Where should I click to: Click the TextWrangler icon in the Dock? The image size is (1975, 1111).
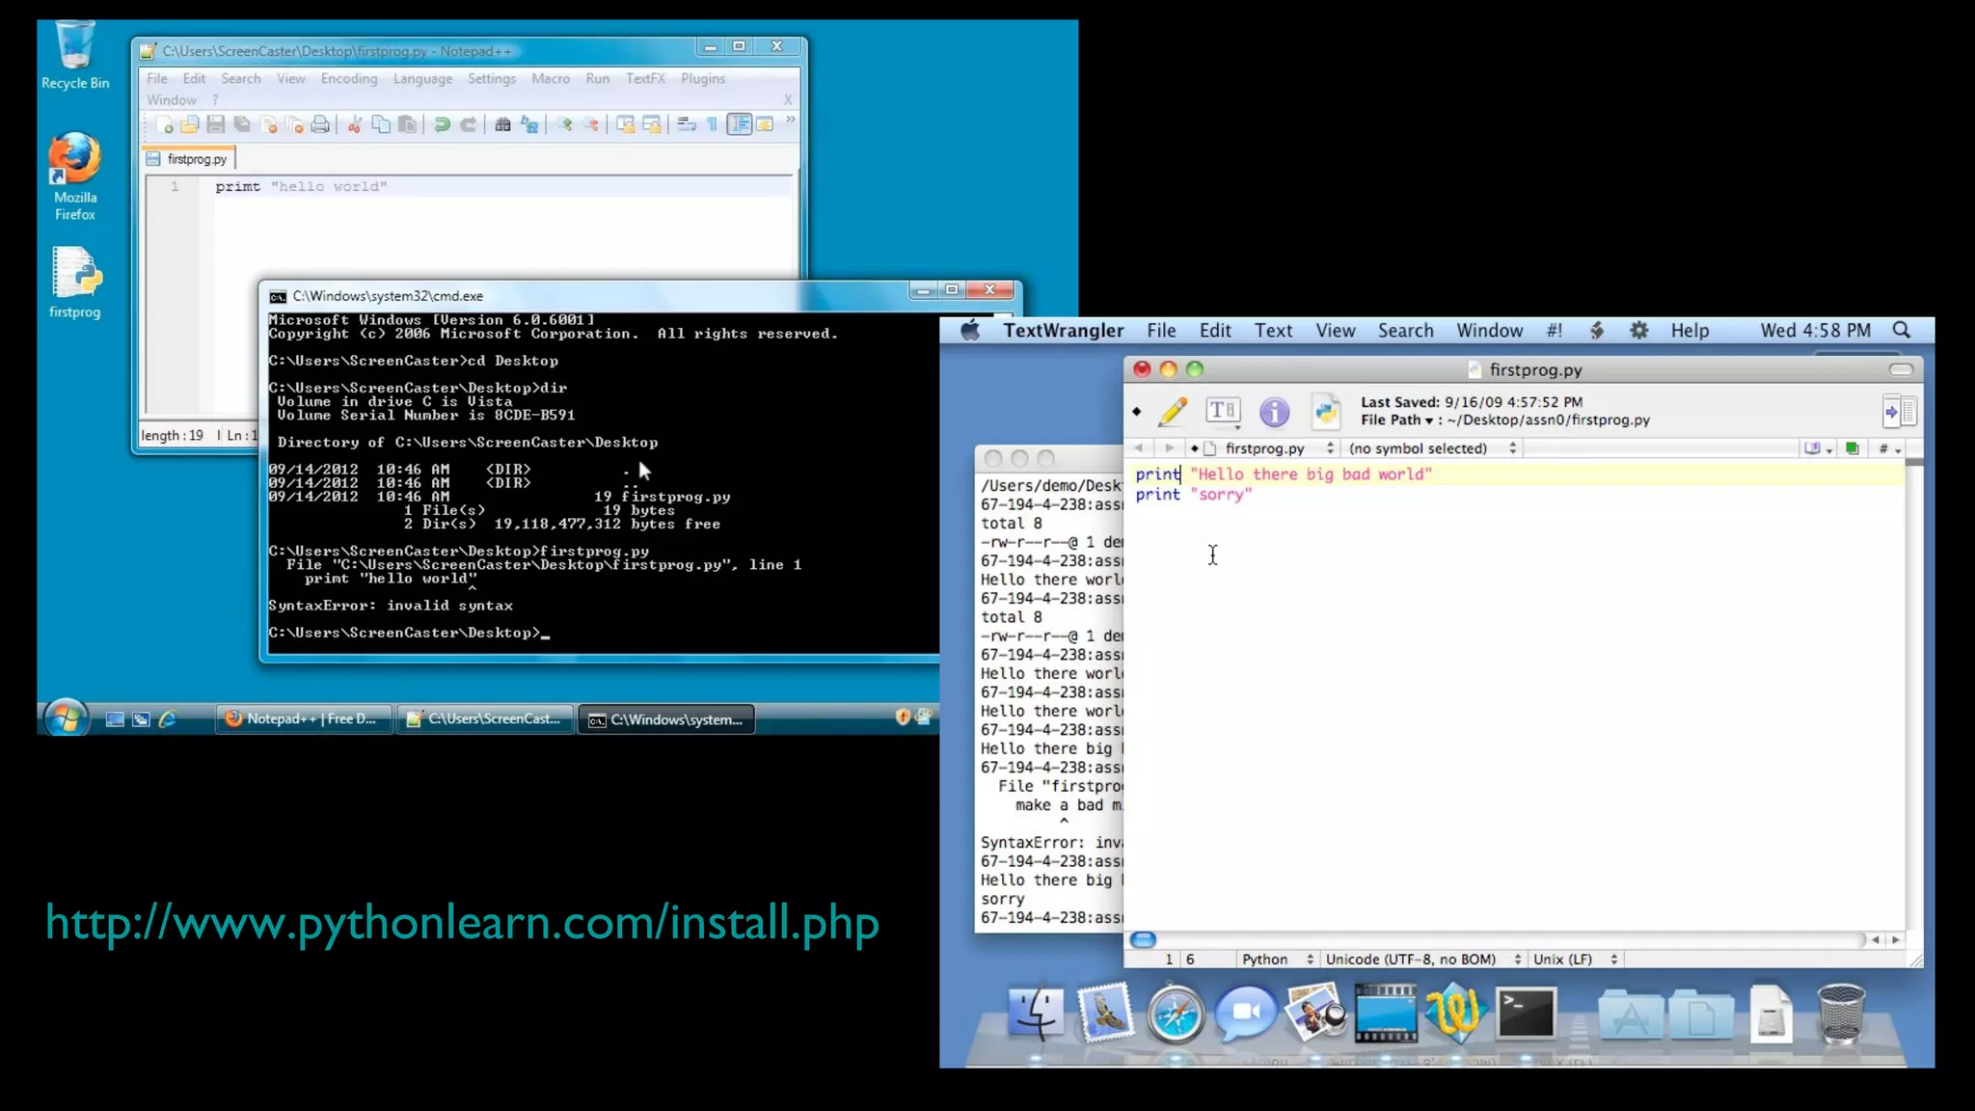tap(1455, 1013)
